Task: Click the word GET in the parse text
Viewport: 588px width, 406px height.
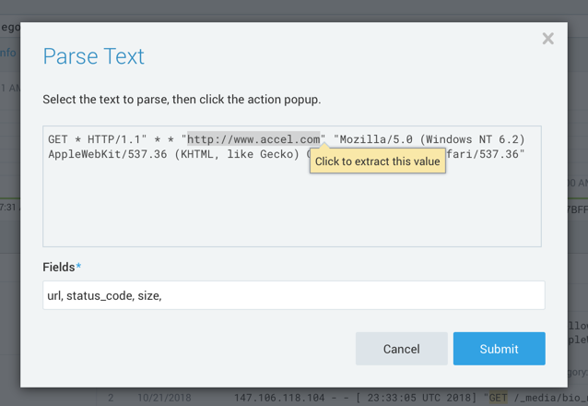Action: 59,139
